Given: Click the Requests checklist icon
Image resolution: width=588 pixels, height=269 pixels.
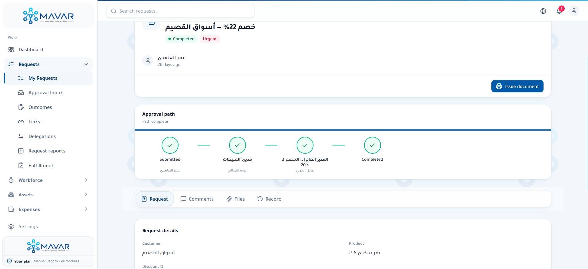Looking at the screenshot, I should point(11,64).
